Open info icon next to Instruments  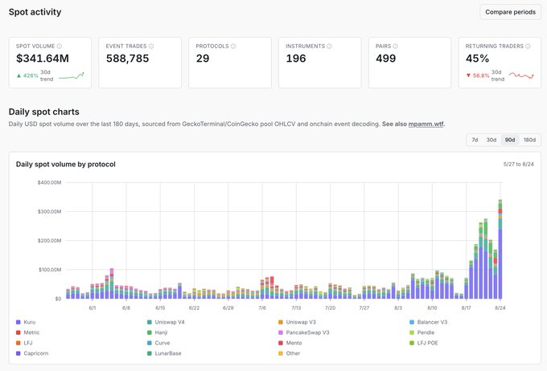tap(329, 46)
